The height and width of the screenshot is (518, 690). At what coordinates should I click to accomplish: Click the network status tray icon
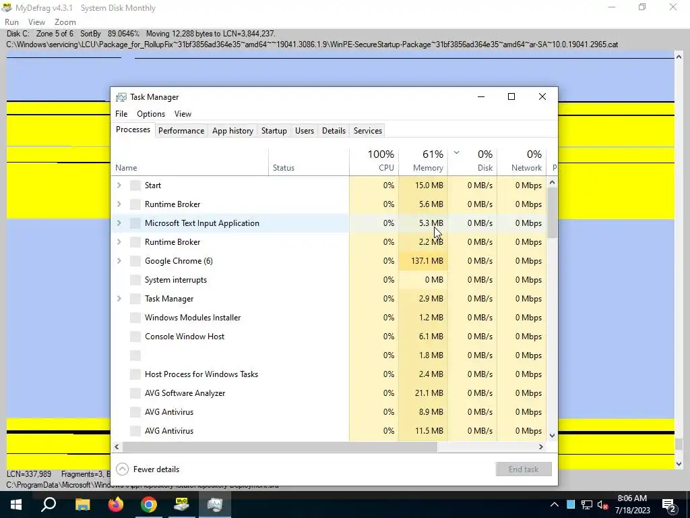pyautogui.click(x=587, y=505)
